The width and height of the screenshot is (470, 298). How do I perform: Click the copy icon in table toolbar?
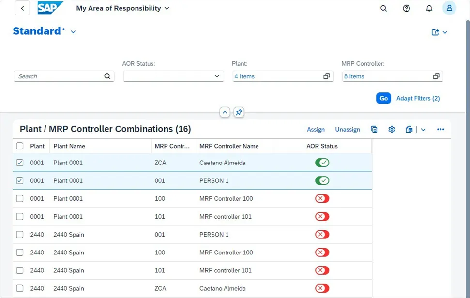[x=374, y=129]
